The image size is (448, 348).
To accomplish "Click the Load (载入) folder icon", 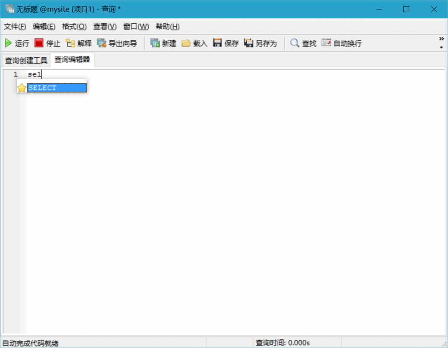I will click(x=186, y=43).
